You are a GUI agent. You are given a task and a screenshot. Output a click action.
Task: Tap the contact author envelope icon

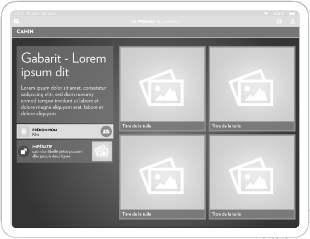click(x=106, y=132)
